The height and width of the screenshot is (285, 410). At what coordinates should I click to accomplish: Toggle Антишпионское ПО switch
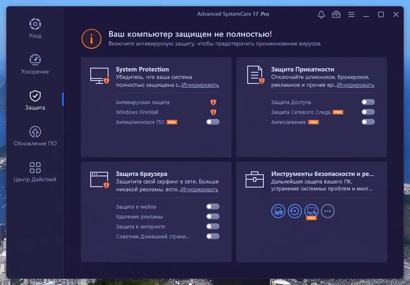pos(213,122)
